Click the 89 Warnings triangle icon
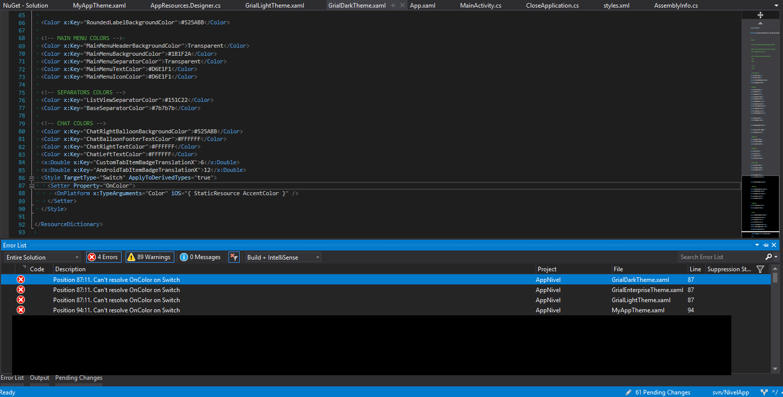The image size is (783, 397). pyautogui.click(x=130, y=257)
